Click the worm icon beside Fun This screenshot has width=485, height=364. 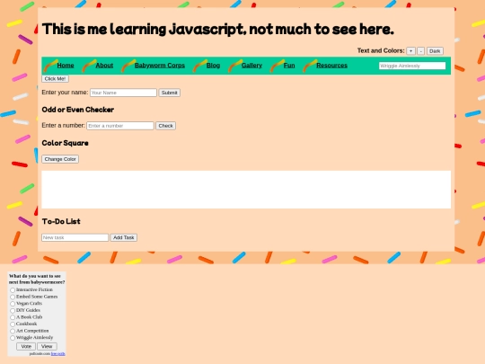tap(278, 66)
